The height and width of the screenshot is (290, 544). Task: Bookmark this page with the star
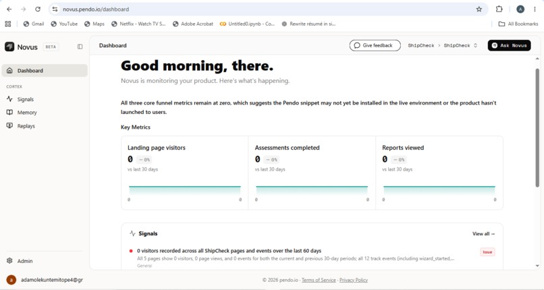(x=479, y=9)
